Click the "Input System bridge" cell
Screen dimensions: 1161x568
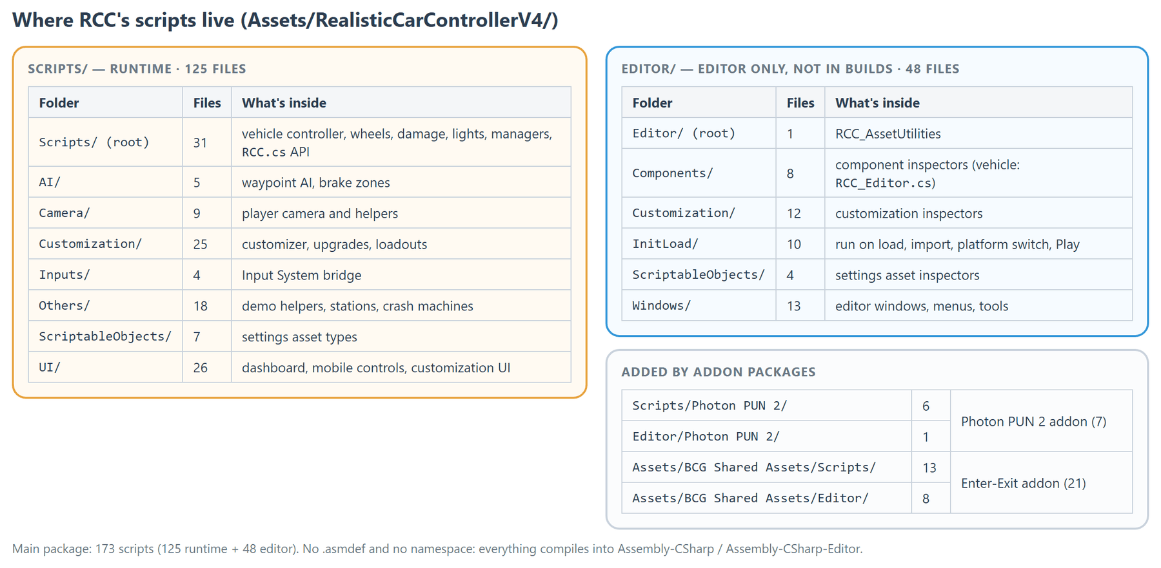click(401, 275)
